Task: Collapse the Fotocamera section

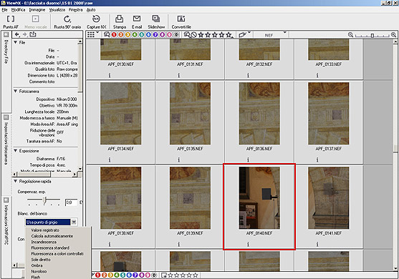Action: (16, 92)
